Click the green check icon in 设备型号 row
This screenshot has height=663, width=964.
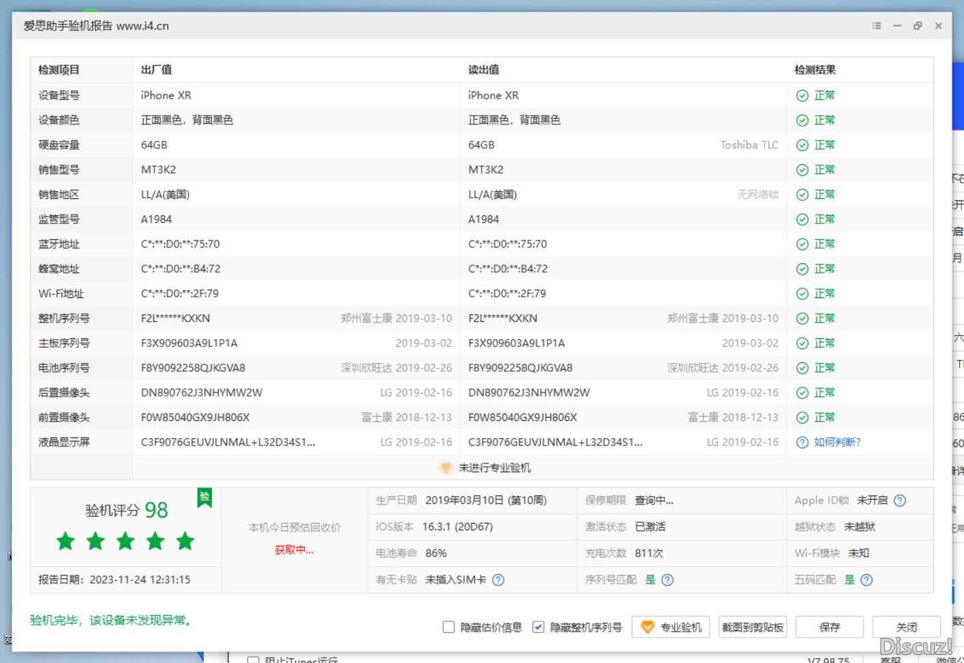click(x=803, y=96)
